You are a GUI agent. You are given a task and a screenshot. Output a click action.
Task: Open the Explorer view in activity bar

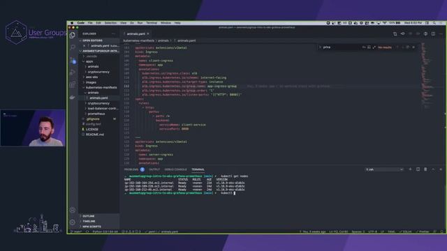coord(73,36)
